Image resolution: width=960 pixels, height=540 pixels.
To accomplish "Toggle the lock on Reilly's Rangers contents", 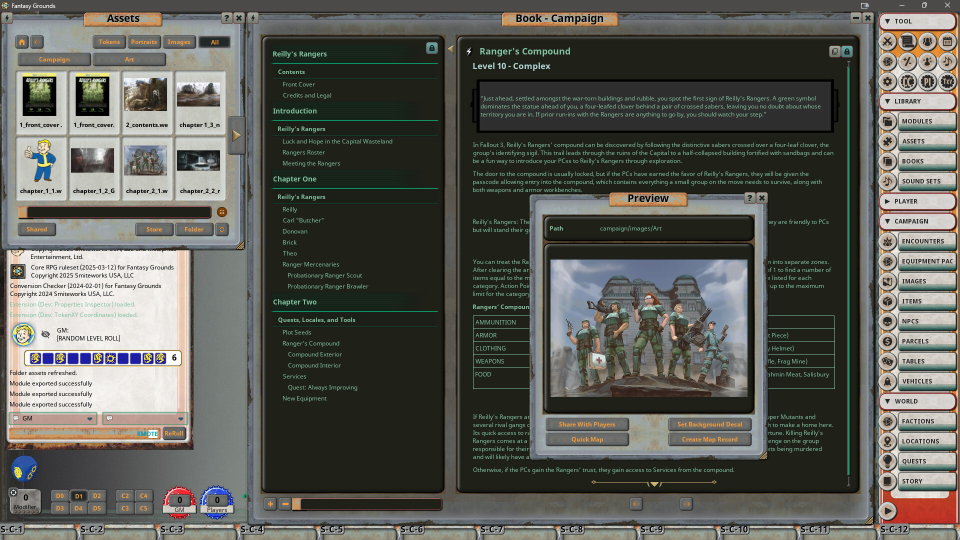I will 432,48.
